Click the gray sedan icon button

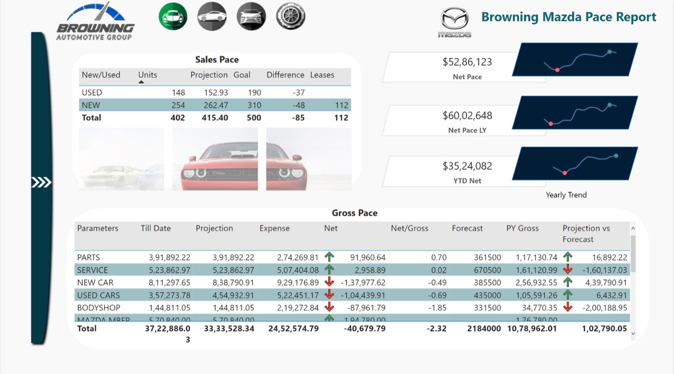pos(212,16)
